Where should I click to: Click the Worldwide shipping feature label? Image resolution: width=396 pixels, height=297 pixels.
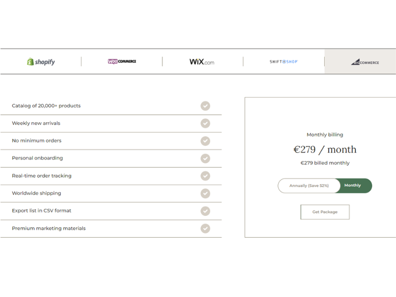pos(37,194)
